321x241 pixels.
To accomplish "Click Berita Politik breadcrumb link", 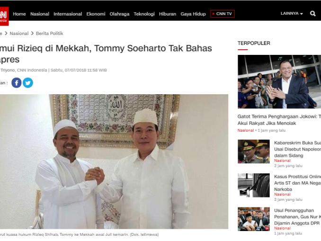I will tap(50, 33).
